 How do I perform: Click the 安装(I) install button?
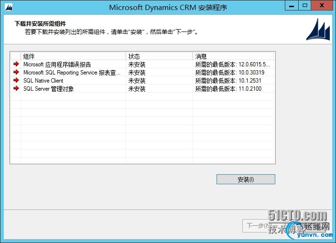coord(246,179)
